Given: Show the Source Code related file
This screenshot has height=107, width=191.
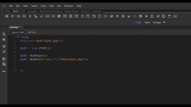Looking at the screenshot, I should tap(18, 32).
